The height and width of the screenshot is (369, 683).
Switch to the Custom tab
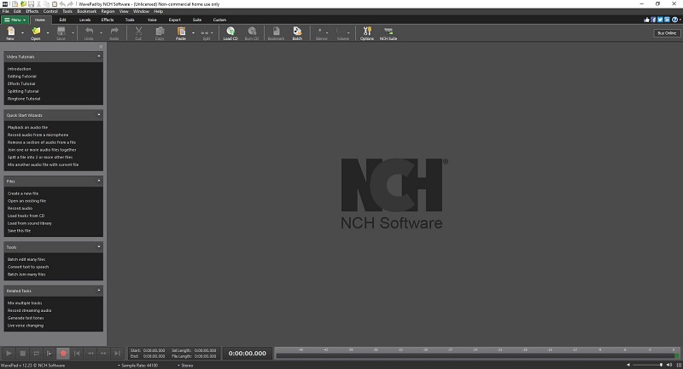219,20
